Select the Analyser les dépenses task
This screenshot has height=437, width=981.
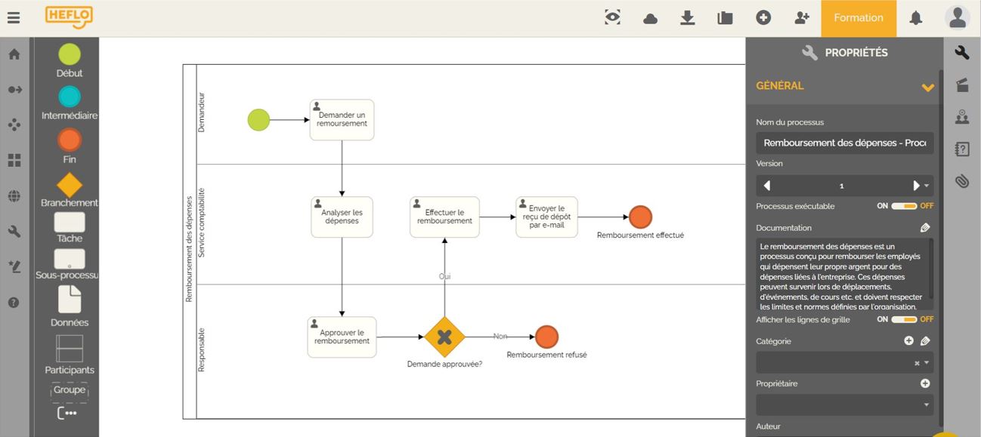(342, 217)
